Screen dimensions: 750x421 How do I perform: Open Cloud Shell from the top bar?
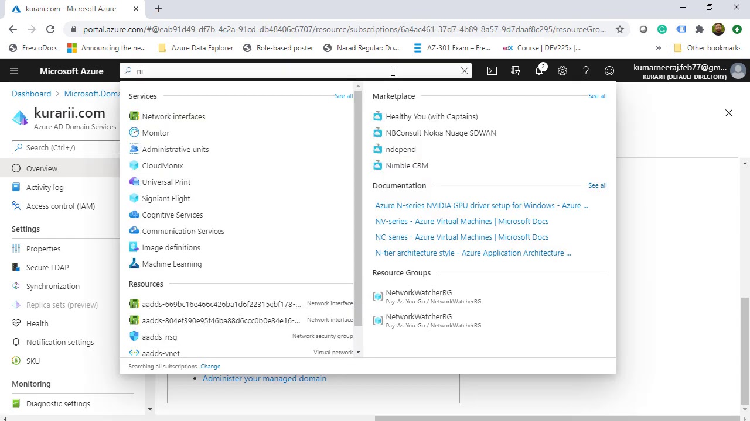pos(492,71)
